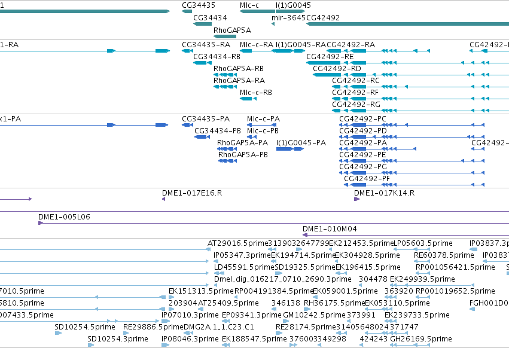Screen dimensions: 509x348
Task: Select the EK188547.5prime EST label
Action: 255,339
